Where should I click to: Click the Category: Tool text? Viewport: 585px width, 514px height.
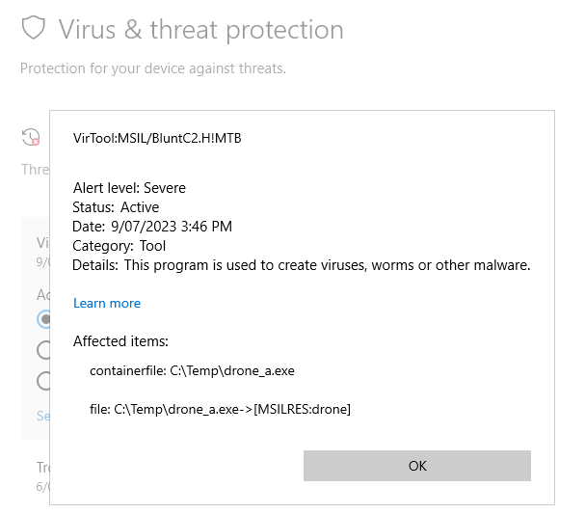pos(119,246)
